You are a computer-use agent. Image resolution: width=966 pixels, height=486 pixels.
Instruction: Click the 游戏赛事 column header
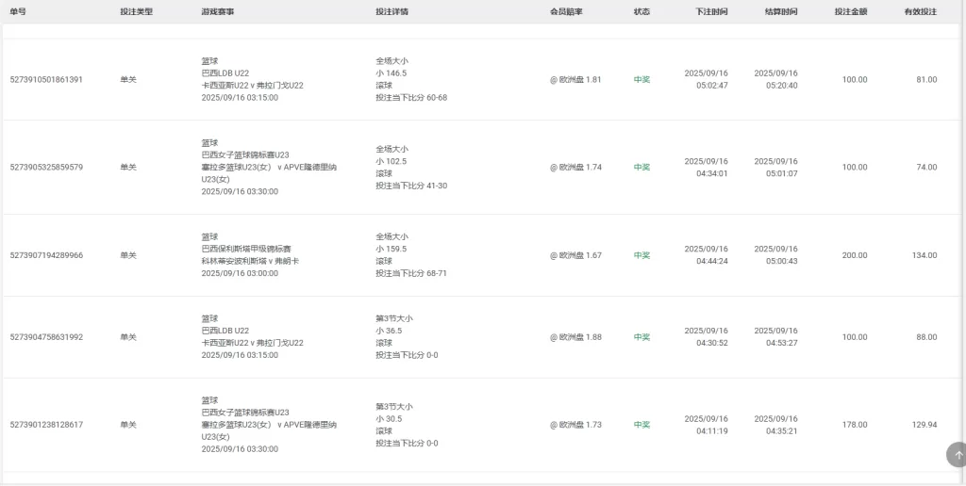(217, 12)
